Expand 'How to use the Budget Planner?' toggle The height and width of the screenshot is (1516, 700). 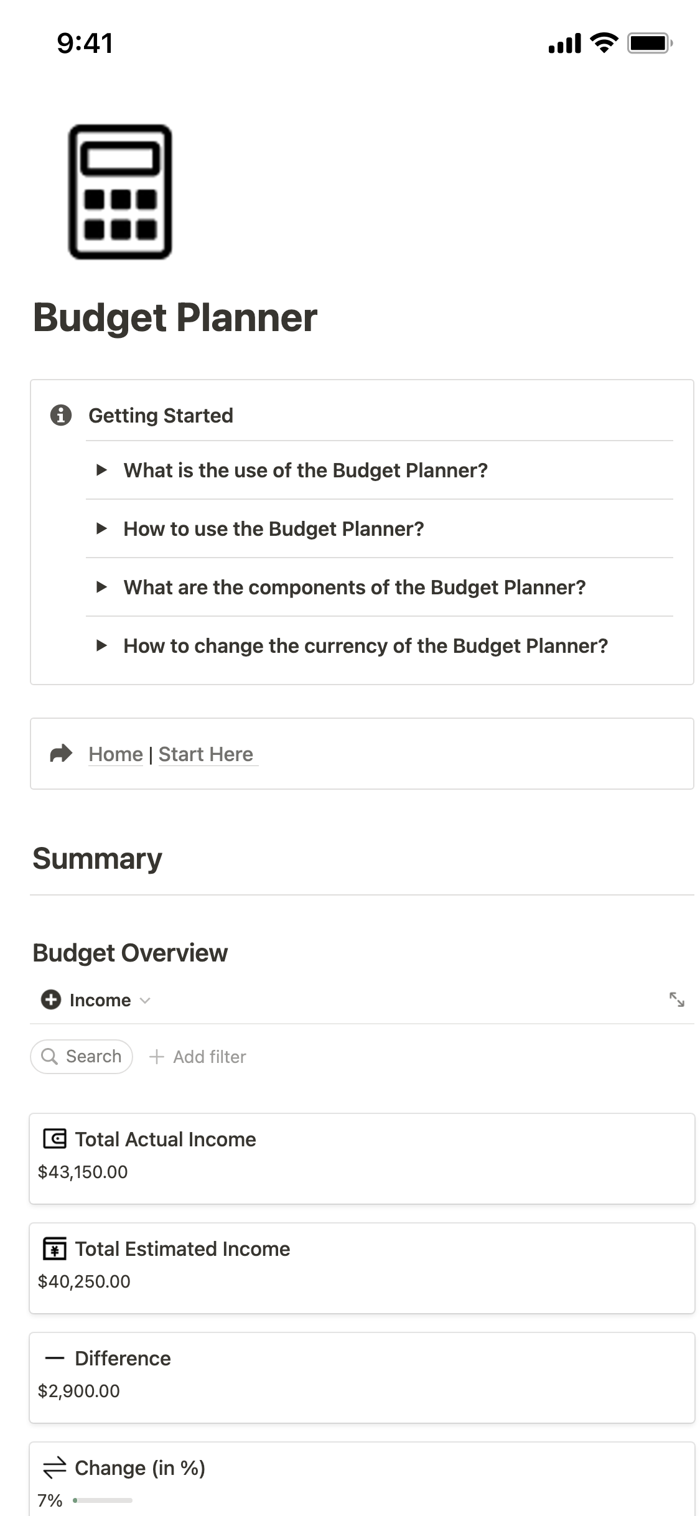102,529
